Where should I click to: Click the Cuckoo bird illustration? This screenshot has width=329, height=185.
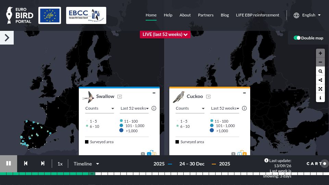(x=179, y=97)
